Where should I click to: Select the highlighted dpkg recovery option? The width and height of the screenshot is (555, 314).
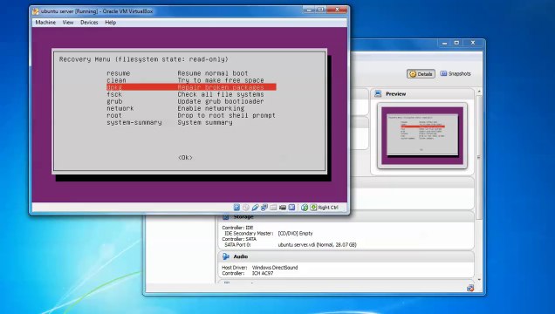191,87
